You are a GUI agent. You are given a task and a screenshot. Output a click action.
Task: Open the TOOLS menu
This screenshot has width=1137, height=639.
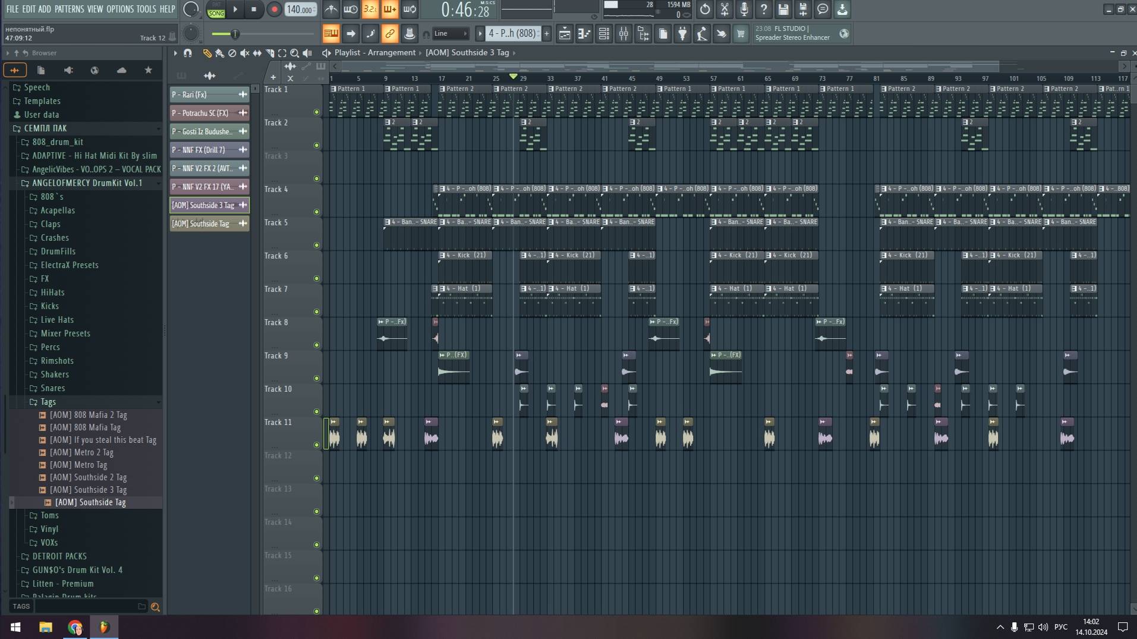click(146, 9)
